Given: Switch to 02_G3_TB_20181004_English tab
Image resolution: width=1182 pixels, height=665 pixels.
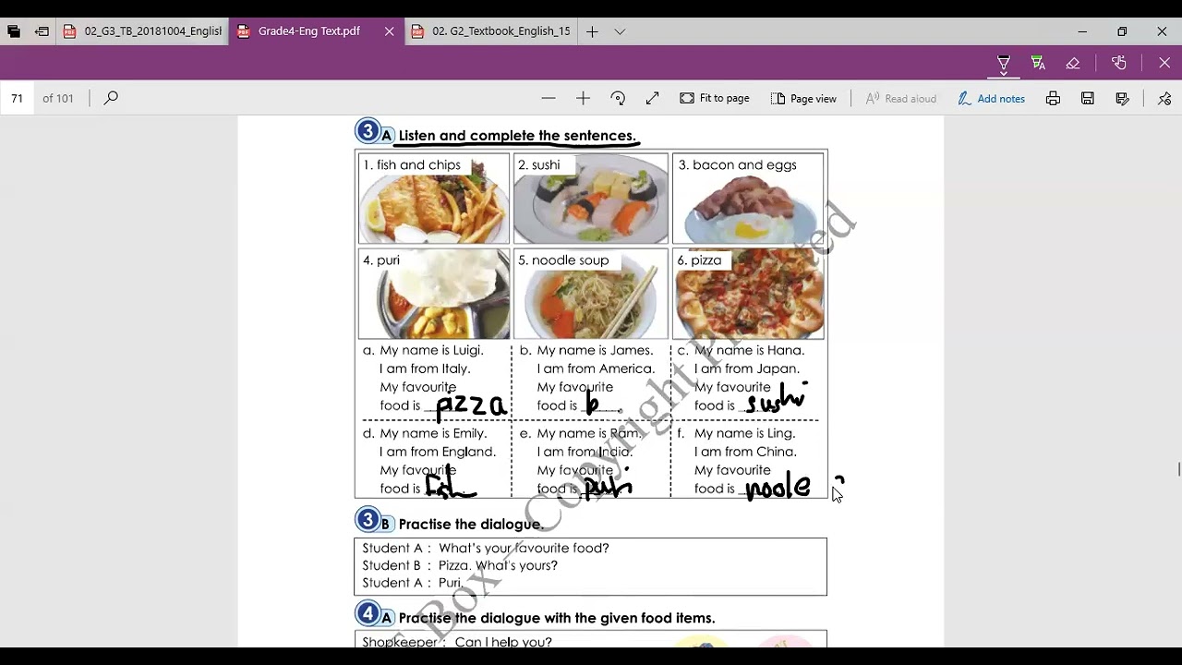Looking at the screenshot, I should (x=143, y=31).
